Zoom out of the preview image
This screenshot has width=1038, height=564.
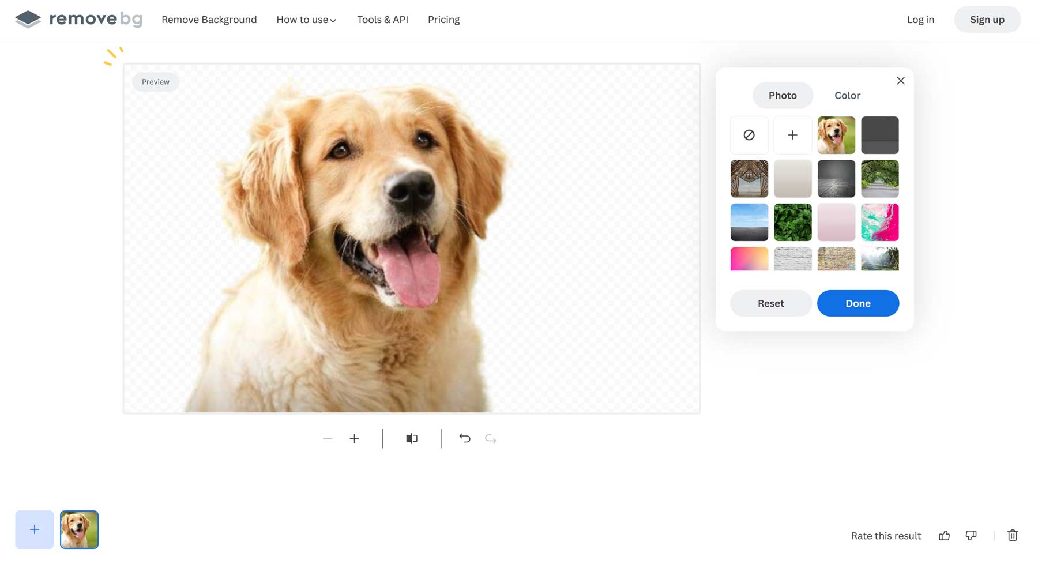(x=327, y=438)
